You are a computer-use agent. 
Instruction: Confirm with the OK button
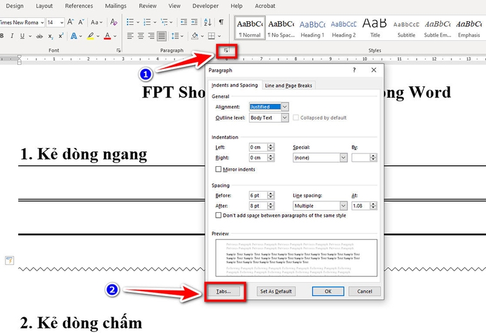328,291
